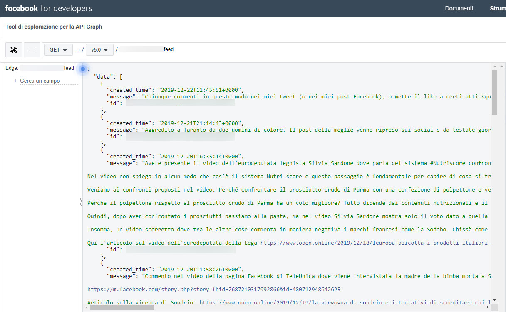Open the m.facebook.com story.php link

point(214,289)
